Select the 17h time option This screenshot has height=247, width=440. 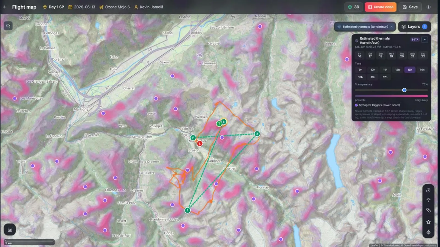point(385,77)
